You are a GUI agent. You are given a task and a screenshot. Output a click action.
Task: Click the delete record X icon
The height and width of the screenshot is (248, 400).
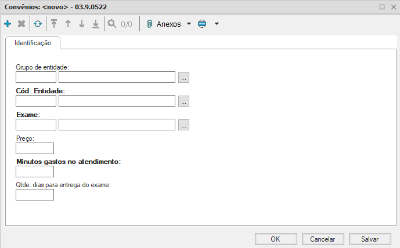coord(21,24)
